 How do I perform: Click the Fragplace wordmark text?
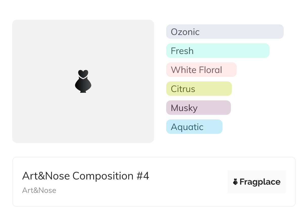[260, 182]
